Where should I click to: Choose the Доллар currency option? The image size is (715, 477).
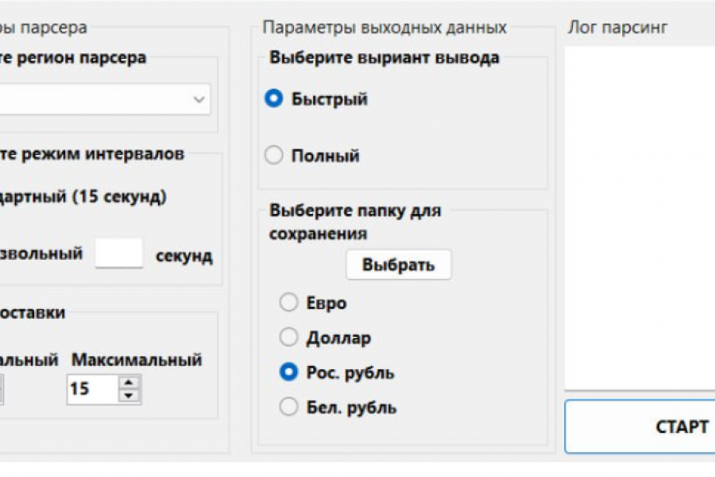tap(288, 338)
